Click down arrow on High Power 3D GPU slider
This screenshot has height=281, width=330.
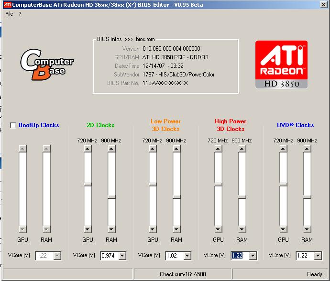pyautogui.click(x=218, y=229)
